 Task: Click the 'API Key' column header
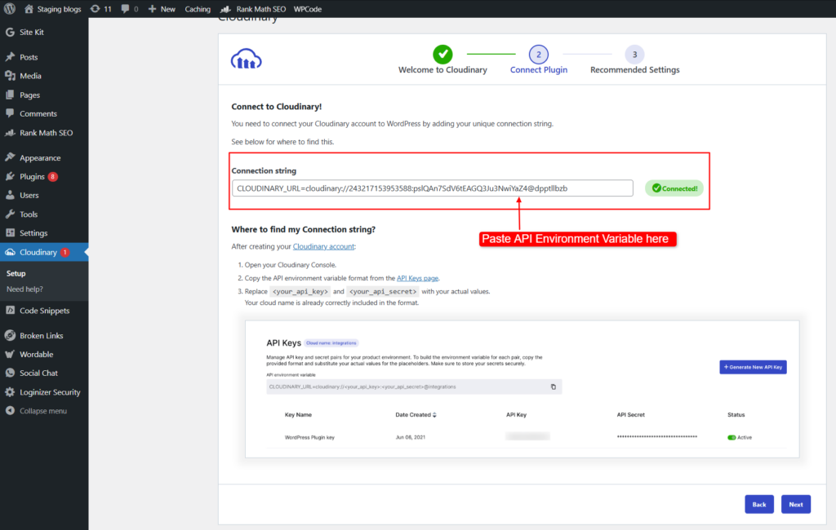[516, 415]
